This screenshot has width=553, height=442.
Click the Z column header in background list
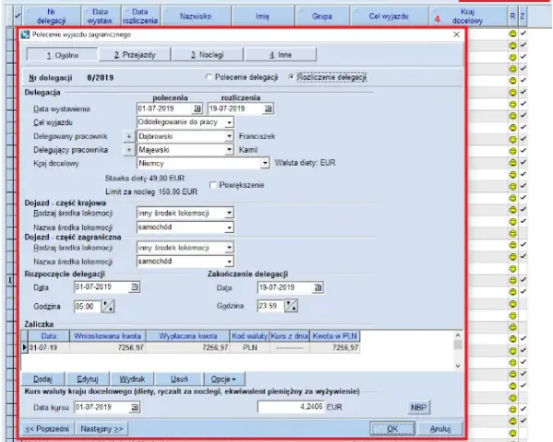pos(523,17)
